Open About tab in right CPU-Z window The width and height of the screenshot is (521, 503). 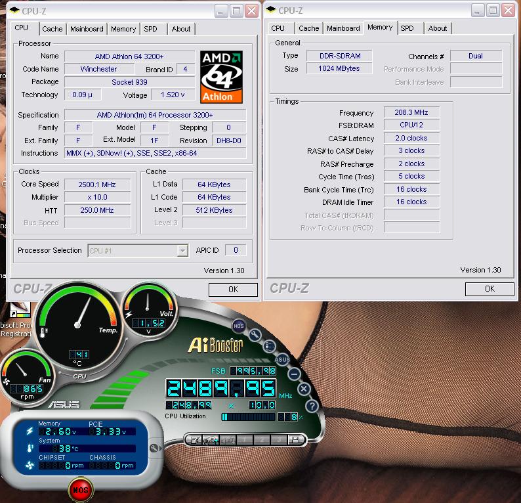pos(438,28)
